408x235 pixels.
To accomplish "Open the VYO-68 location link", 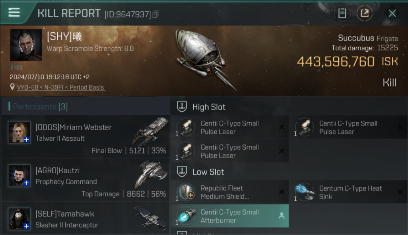I will (x=61, y=87).
